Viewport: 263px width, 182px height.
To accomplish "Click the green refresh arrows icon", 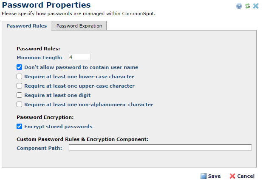I will click(247, 6).
